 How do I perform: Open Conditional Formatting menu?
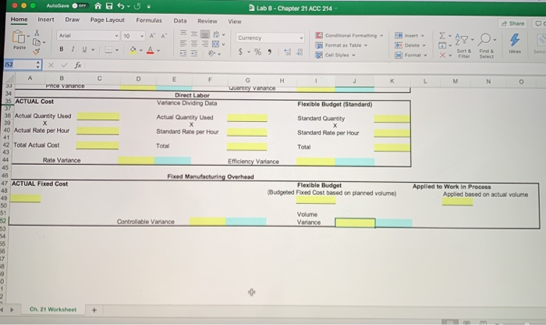tap(349, 36)
